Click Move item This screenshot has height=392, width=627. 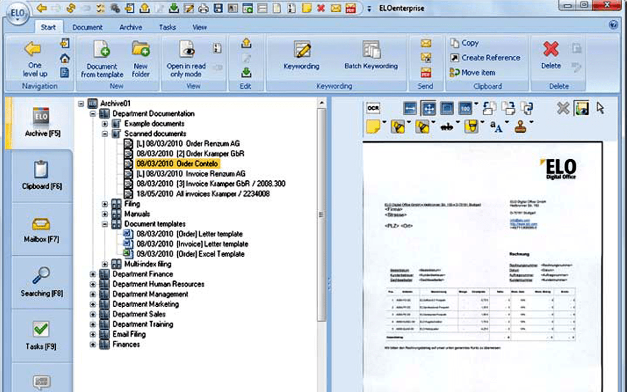472,73
